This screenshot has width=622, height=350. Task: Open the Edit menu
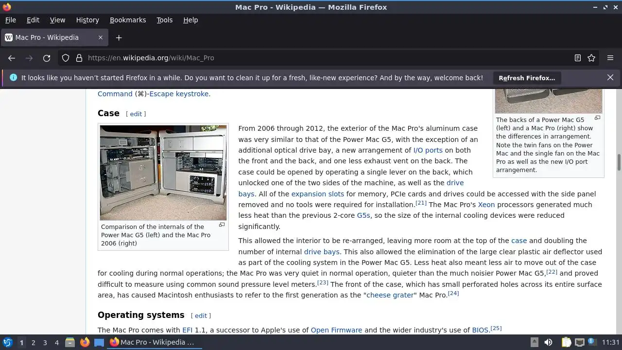point(33,20)
